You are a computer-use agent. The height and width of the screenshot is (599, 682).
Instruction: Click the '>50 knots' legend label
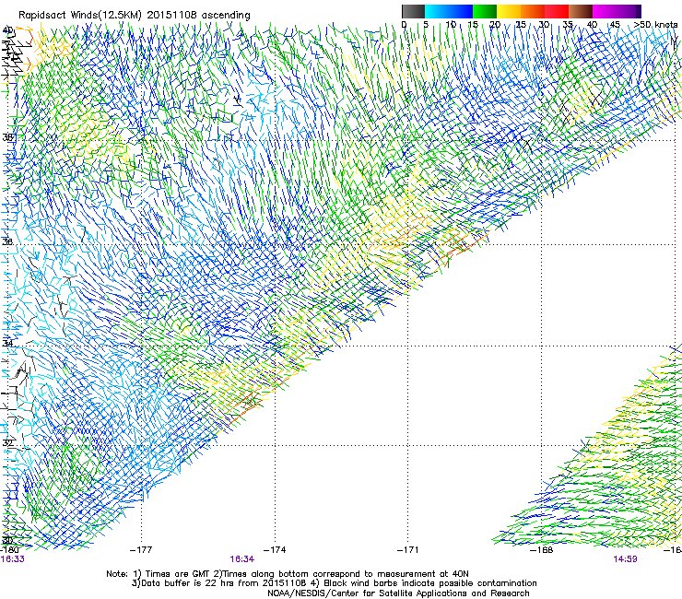(655, 24)
